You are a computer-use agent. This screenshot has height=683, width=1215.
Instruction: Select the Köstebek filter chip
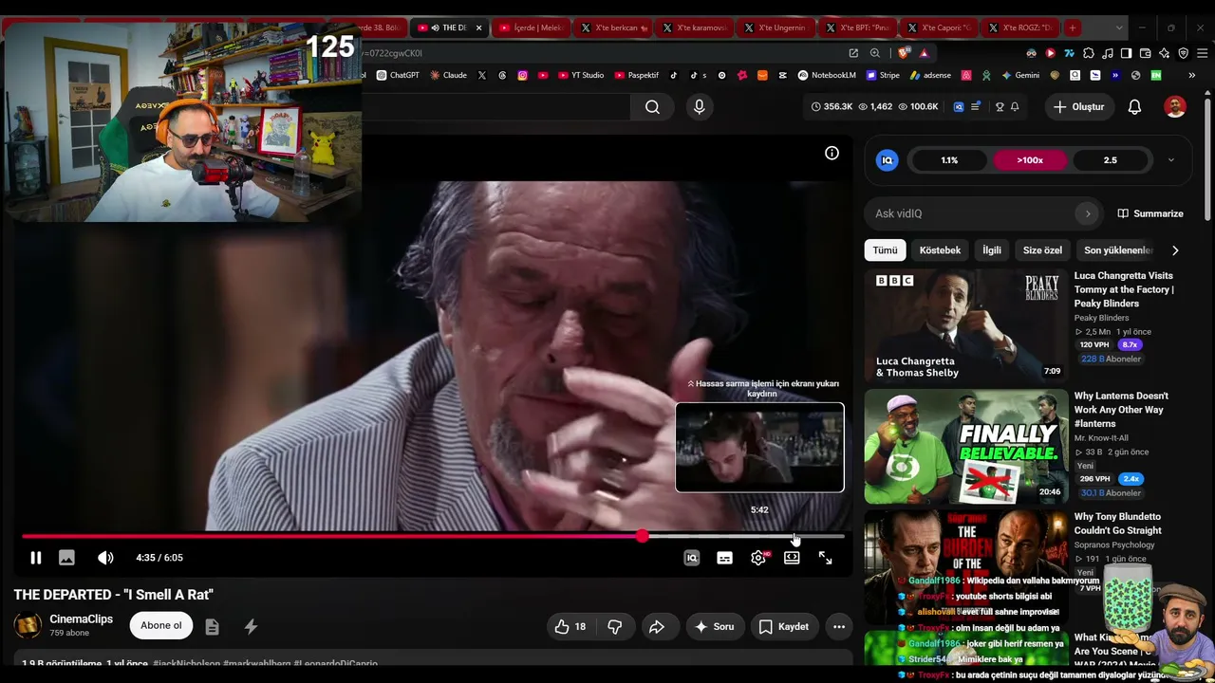click(x=940, y=250)
